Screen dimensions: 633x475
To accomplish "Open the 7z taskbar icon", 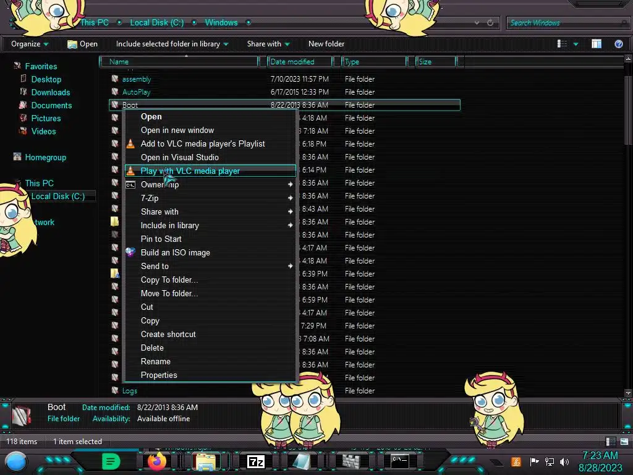I will coord(255,461).
